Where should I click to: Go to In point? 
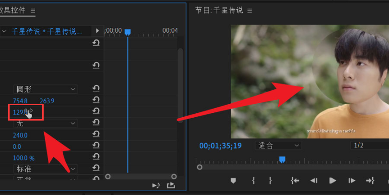pyautogui.click(x=295, y=181)
